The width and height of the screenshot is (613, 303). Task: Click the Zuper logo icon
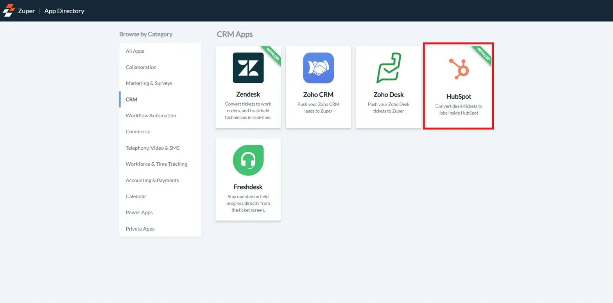[9, 11]
